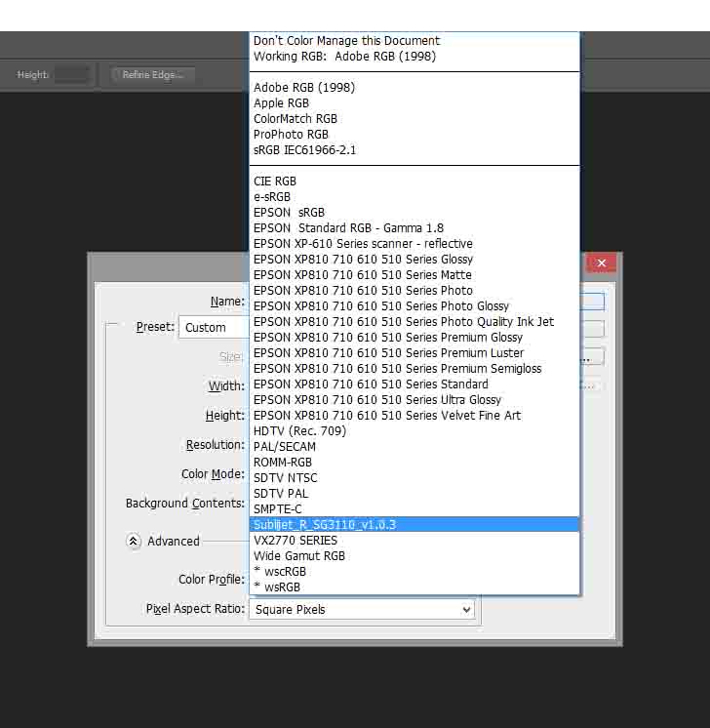Choose EPSON XP810 Series Photo profile
Image resolution: width=710 pixels, height=728 pixels.
pos(414,291)
